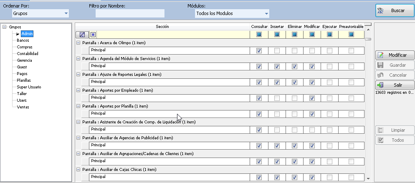
Task: Click the Modificar edit button
Action: click(x=395, y=55)
